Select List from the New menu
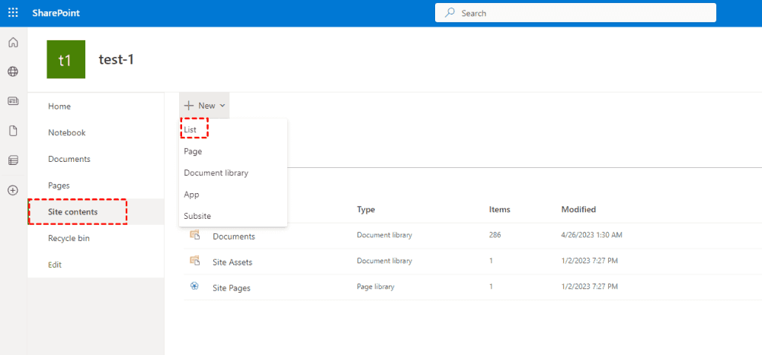The height and width of the screenshot is (355, 762). [190, 130]
